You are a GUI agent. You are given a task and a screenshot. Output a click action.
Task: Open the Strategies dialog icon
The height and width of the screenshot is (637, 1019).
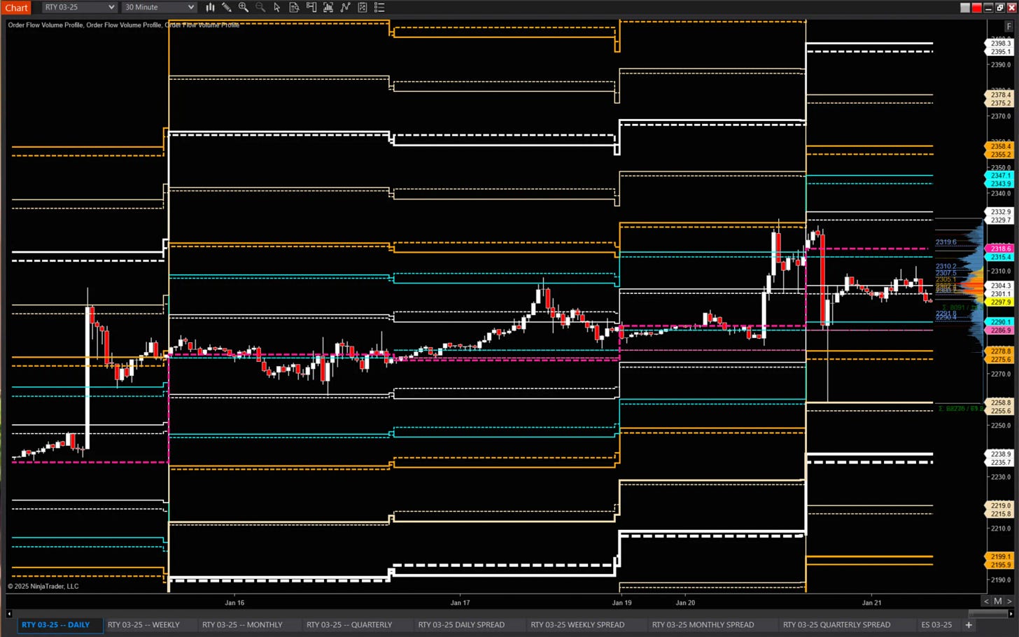[x=363, y=7]
